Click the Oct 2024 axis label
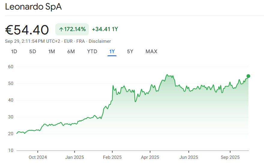264x163 pixels. coord(38,157)
